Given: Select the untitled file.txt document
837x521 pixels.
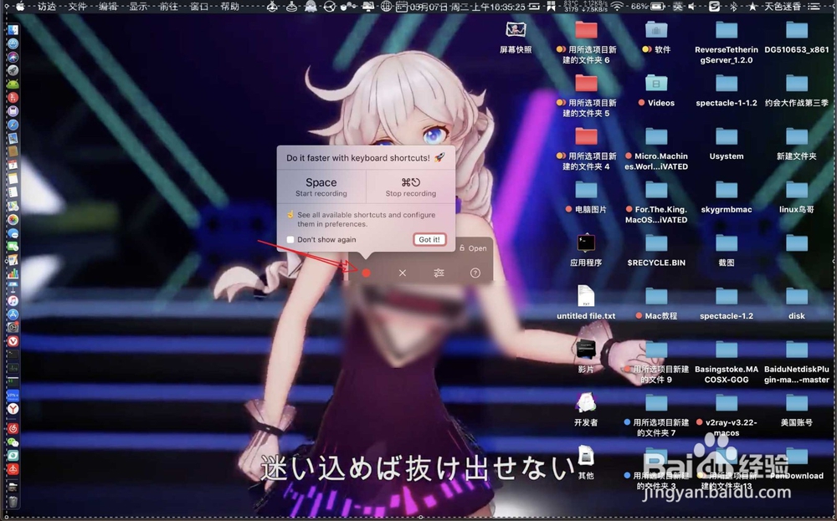Looking at the screenshot, I should 586,297.
